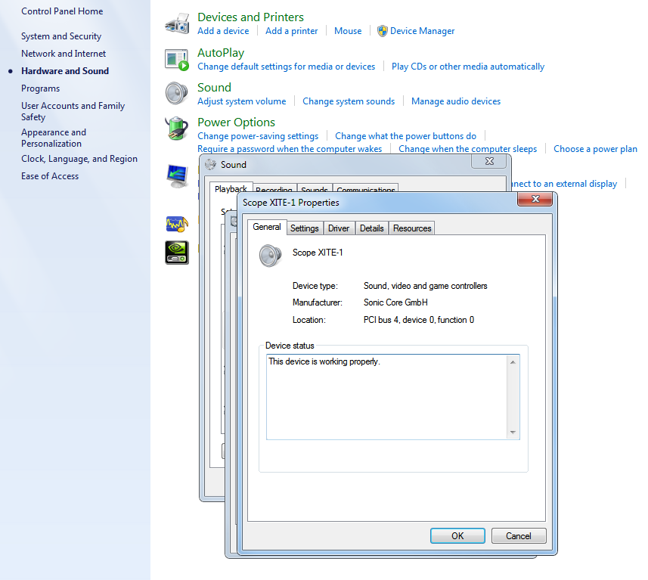
Task: Open System and Security category
Action: 61,36
